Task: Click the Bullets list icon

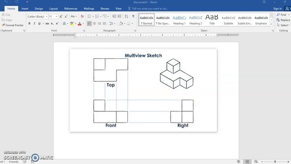Action: tap(89, 16)
